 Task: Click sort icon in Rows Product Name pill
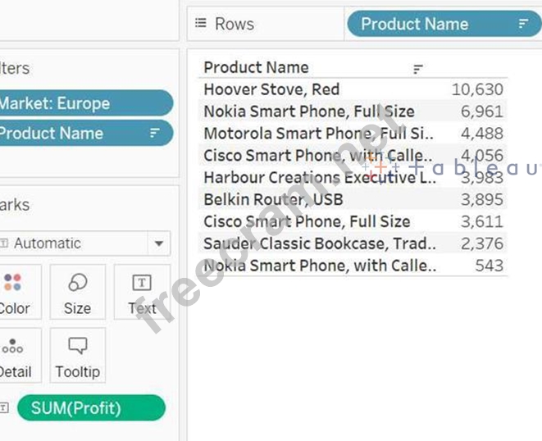click(x=522, y=24)
